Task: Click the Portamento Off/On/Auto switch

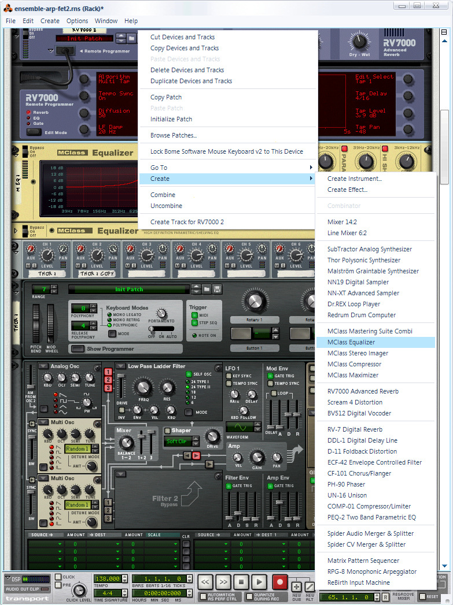Action: pyautogui.click(x=161, y=329)
